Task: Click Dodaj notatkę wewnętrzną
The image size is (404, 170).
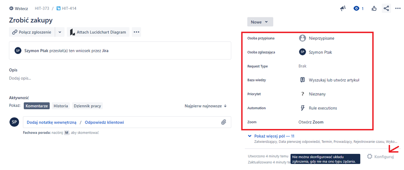Action: pyautogui.click(x=51, y=122)
